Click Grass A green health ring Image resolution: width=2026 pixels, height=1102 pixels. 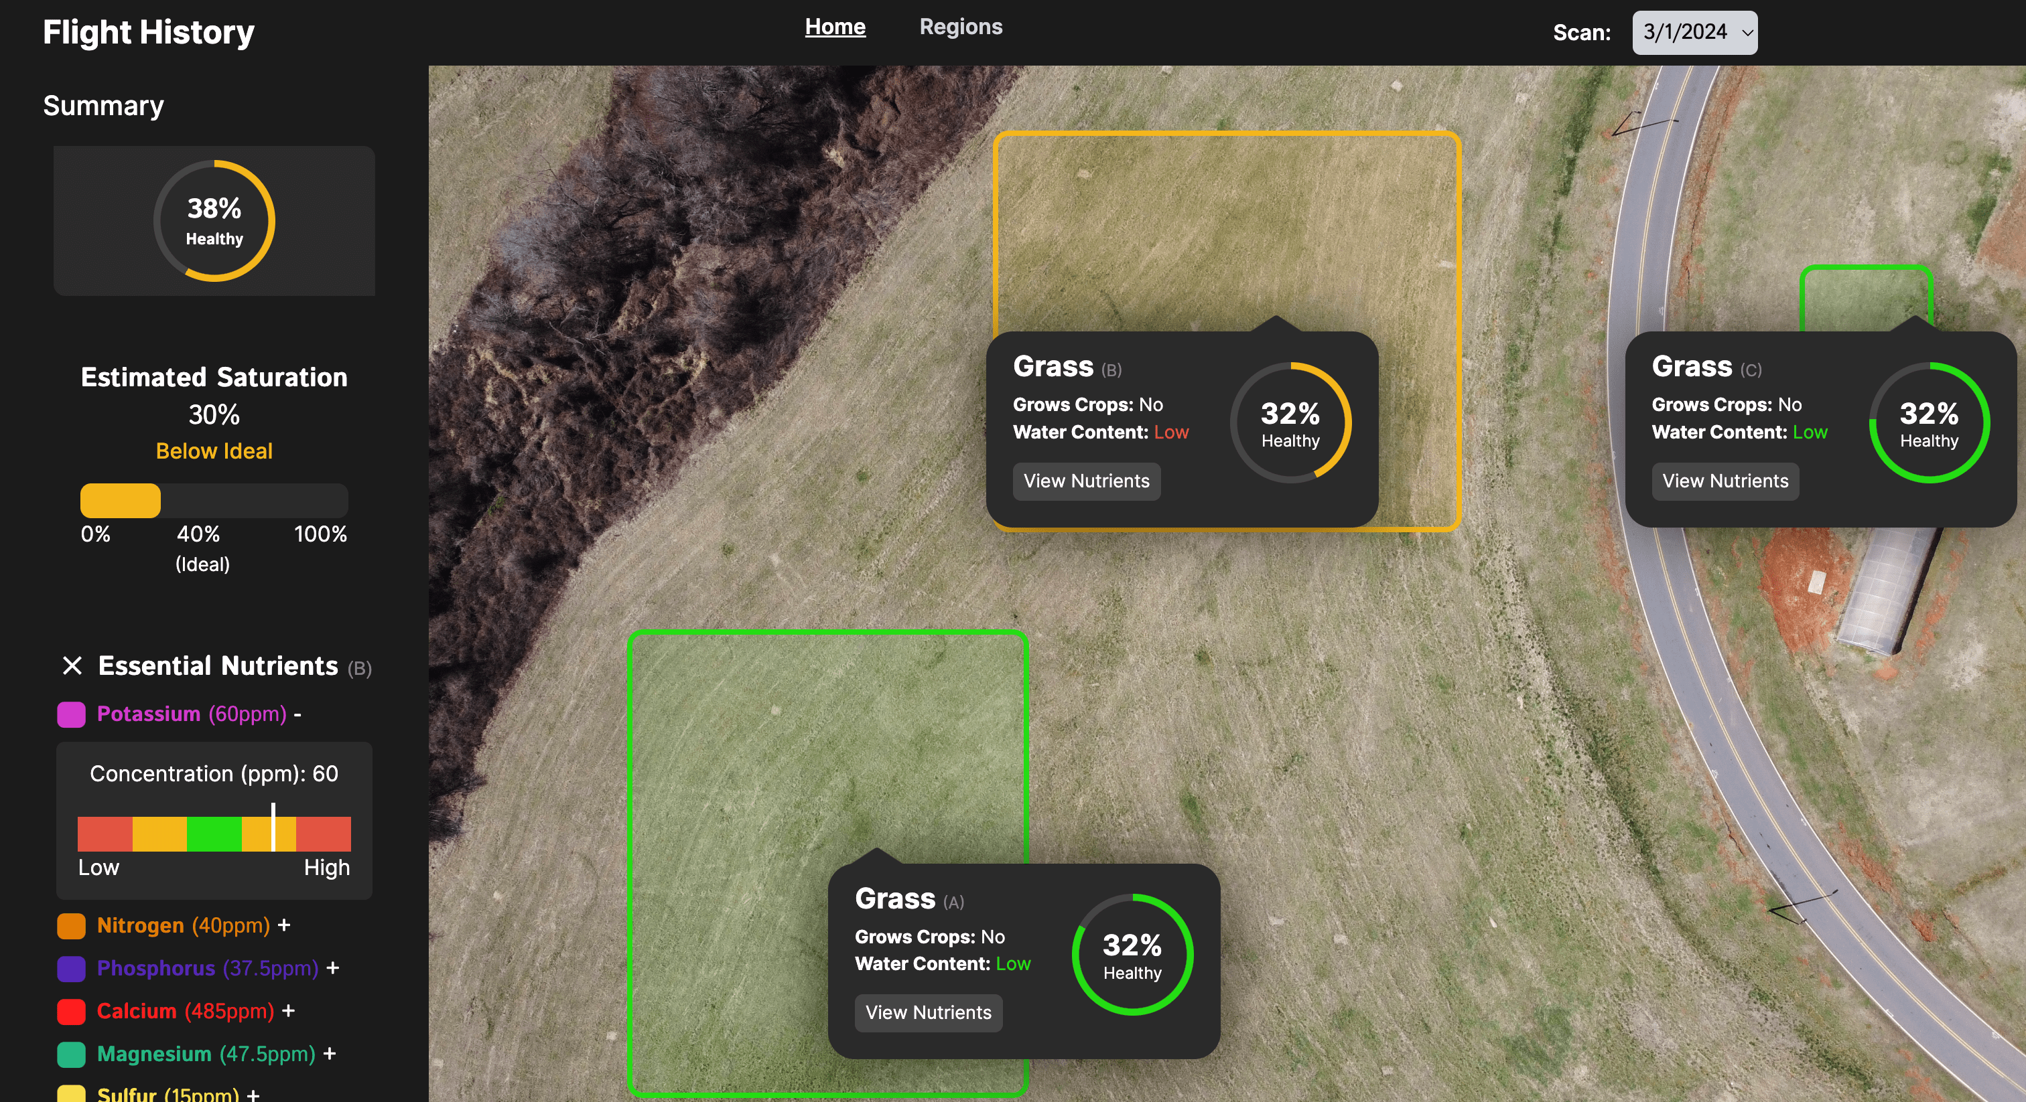coord(1132,954)
